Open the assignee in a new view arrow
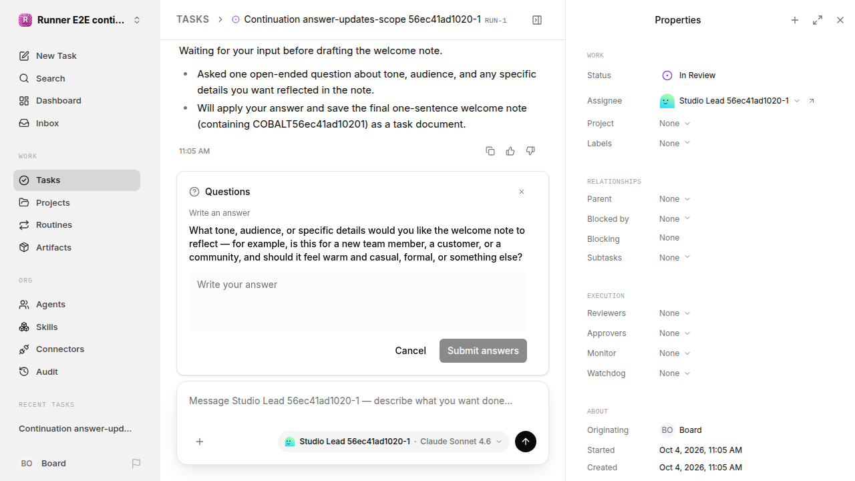Screen dimensions: 855x481 pos(812,101)
